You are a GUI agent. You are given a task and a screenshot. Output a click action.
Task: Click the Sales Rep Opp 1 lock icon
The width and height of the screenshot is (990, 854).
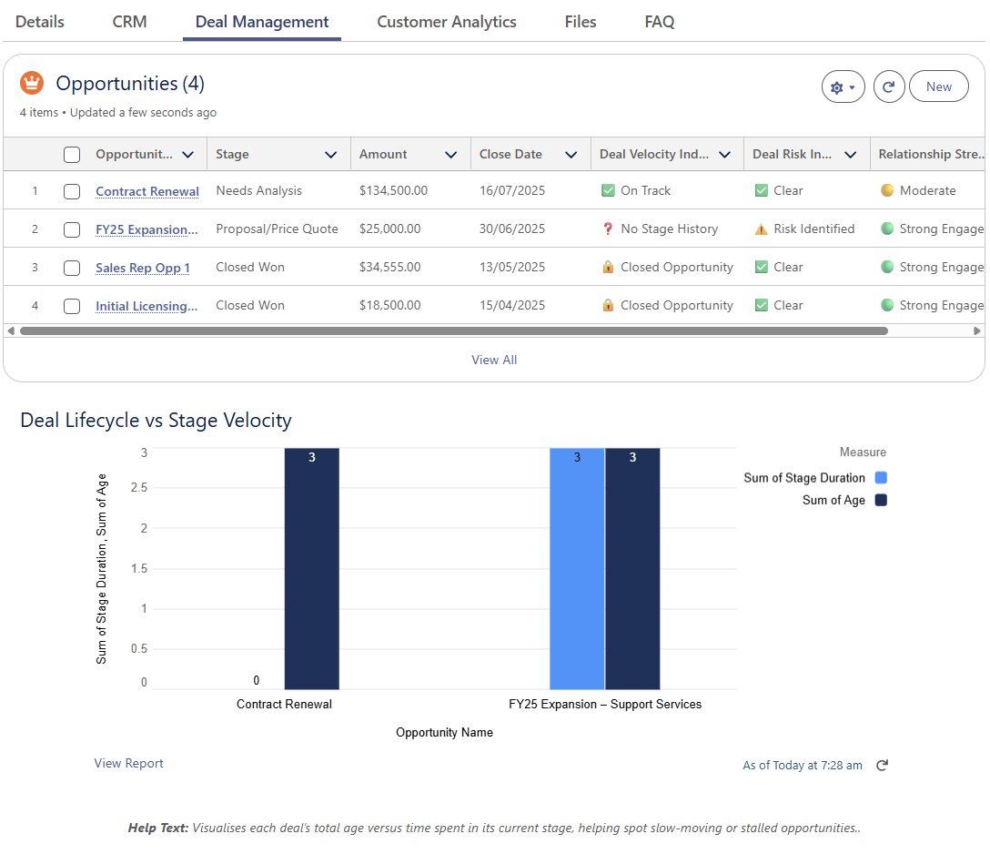(x=608, y=268)
